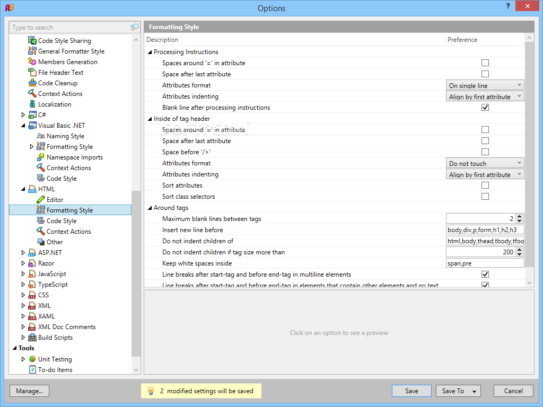This screenshot has height=407, width=543.
Task: Collapse the Tools section
Action: click(x=14, y=348)
